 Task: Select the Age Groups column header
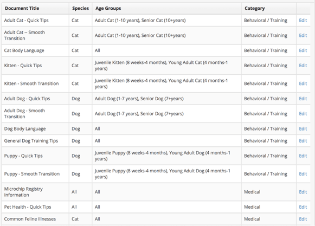coord(108,9)
